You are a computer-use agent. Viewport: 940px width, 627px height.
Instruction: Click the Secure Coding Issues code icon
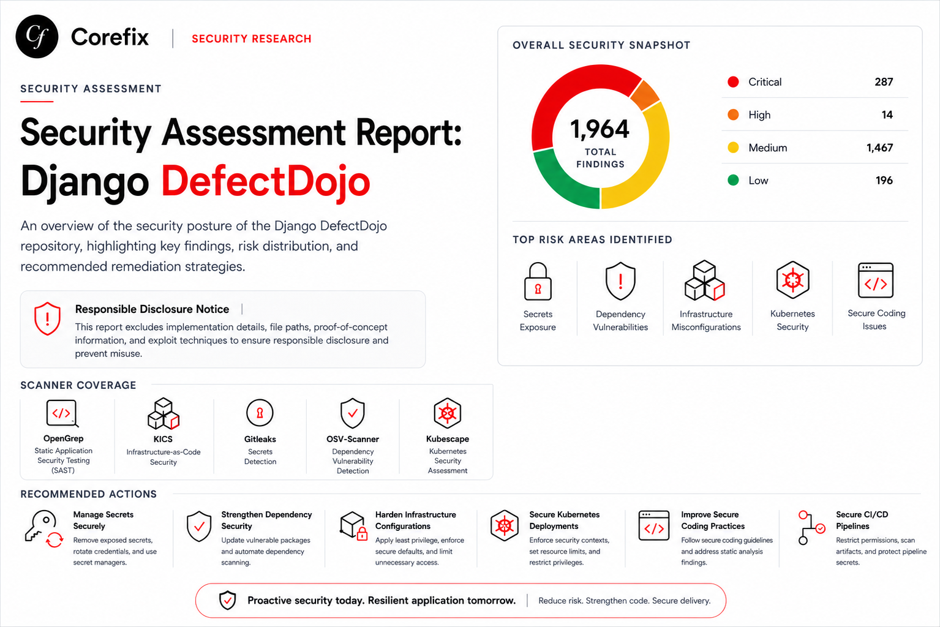pyautogui.click(x=876, y=280)
